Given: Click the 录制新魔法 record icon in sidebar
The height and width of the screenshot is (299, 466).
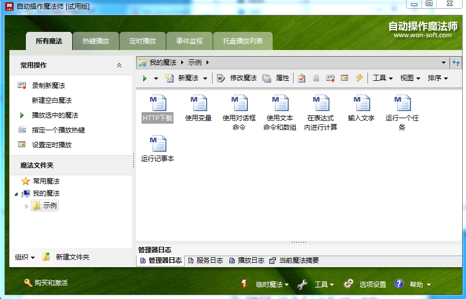Looking at the screenshot, I should click(22, 86).
